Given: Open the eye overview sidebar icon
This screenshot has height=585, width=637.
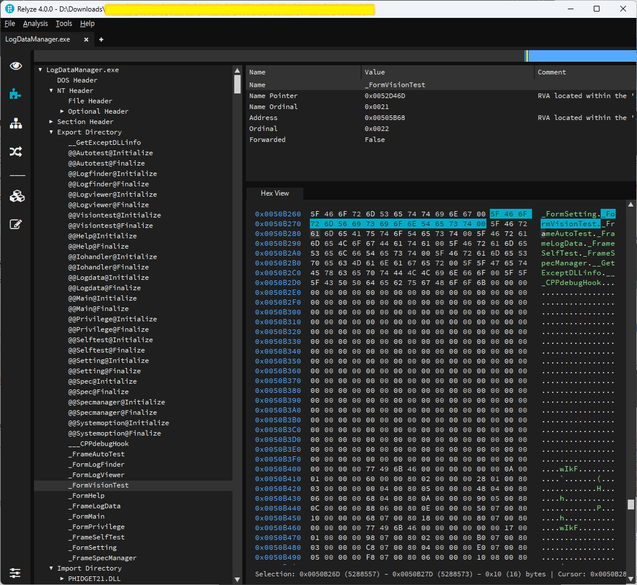Looking at the screenshot, I should (16, 66).
